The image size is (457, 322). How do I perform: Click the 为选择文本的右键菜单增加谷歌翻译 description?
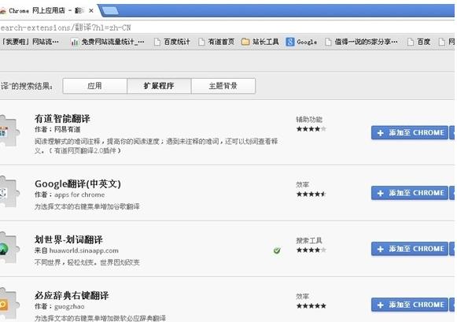[x=87, y=206]
